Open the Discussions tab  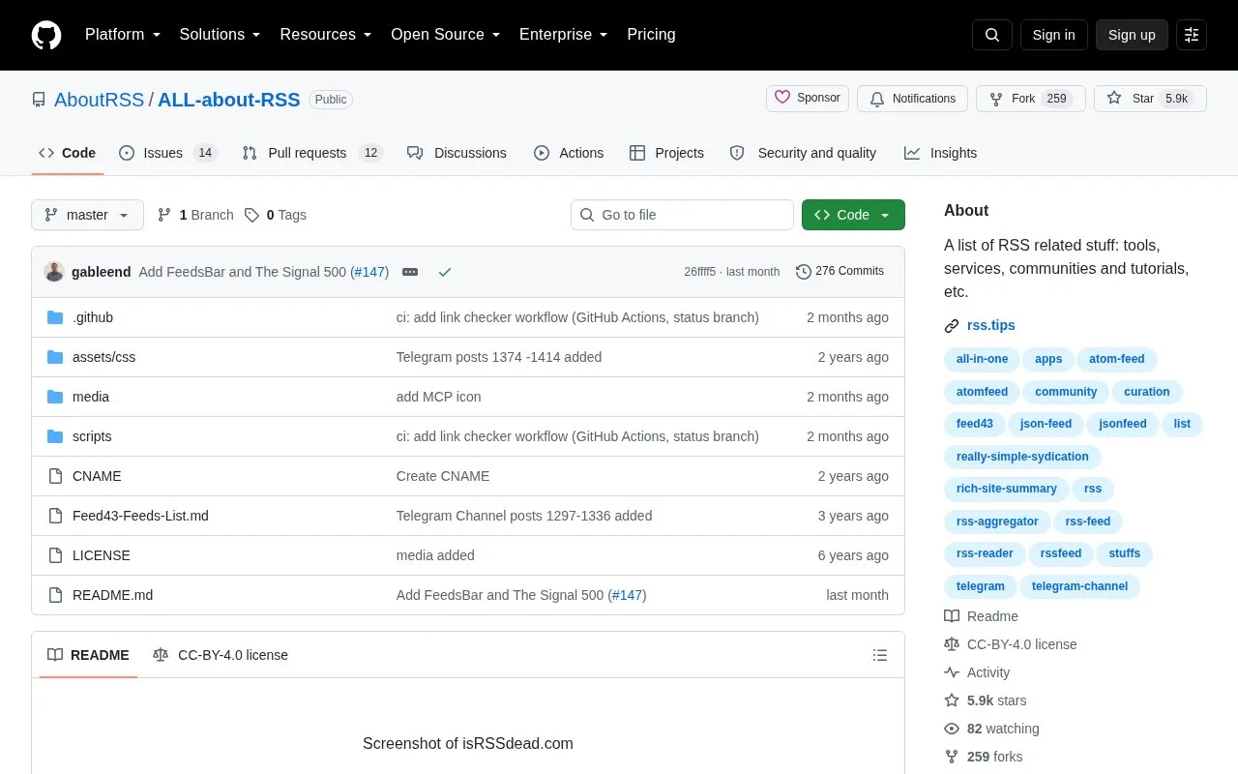(457, 153)
